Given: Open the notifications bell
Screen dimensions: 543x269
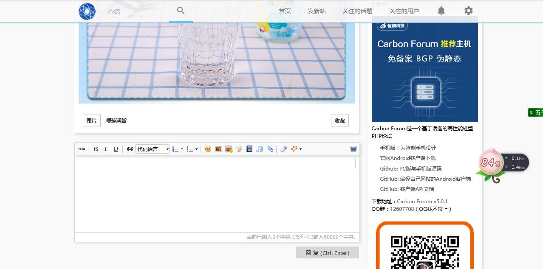Looking at the screenshot, I should pyautogui.click(x=441, y=11).
